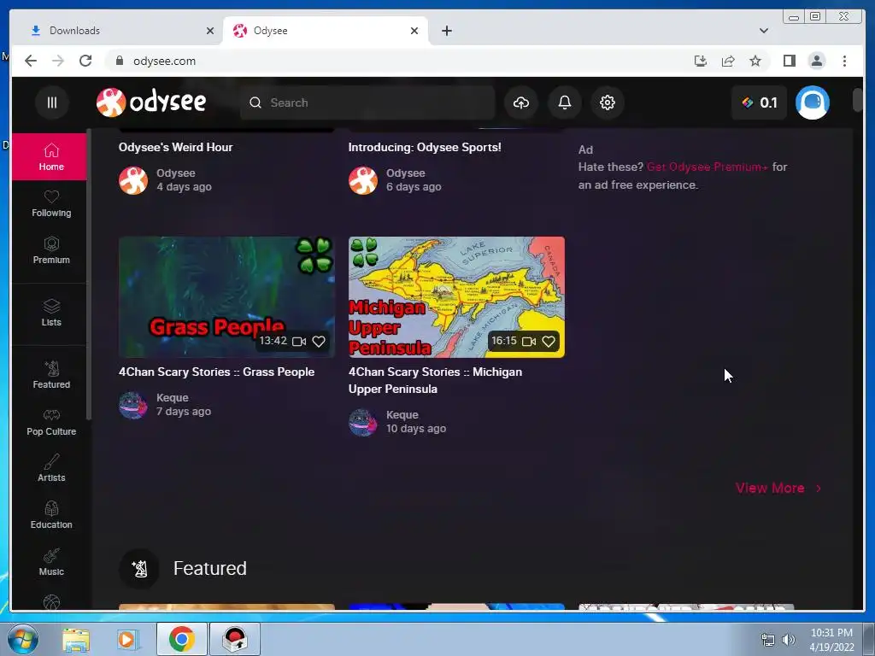Open the Grass People video thumbnail
This screenshot has height=656, width=875.
click(x=226, y=296)
